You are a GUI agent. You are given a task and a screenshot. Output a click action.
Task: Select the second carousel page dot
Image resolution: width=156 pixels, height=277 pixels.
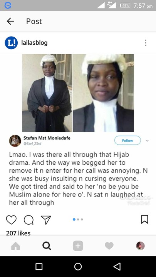pos(78,219)
